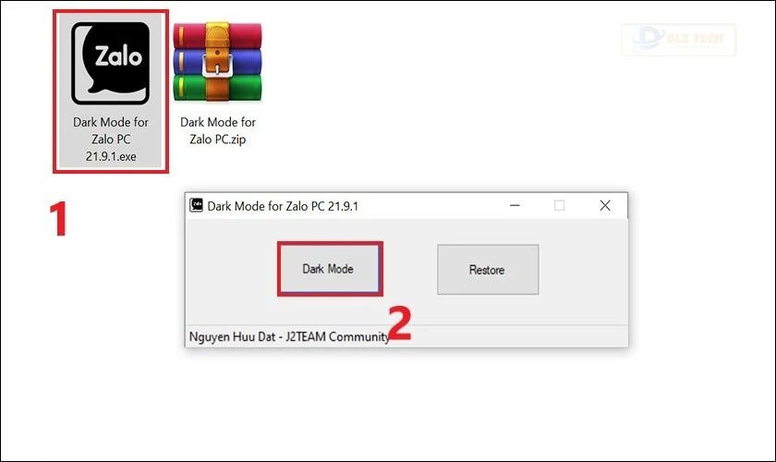Apply dark theme with the Dark Mode button
The width and height of the screenshot is (776, 462).
click(329, 269)
